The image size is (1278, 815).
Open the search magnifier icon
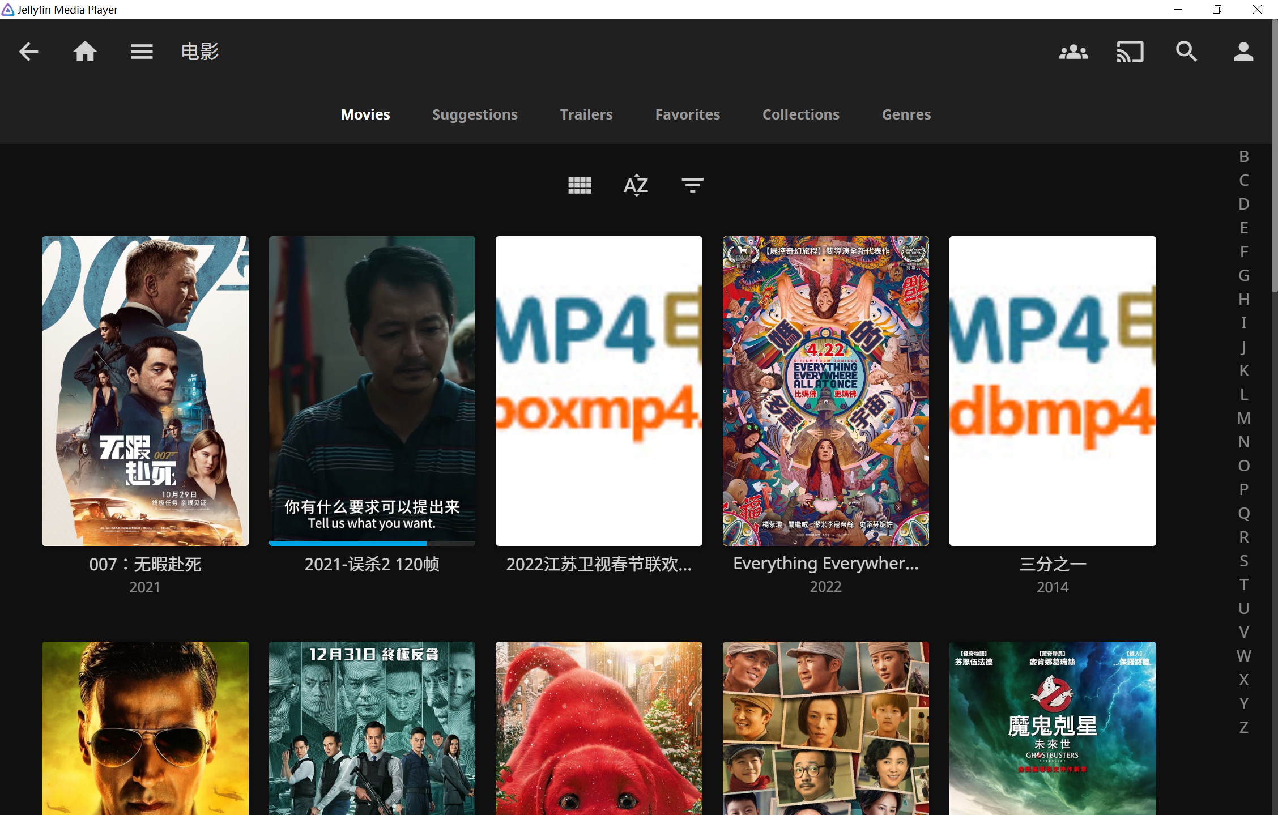tap(1186, 52)
